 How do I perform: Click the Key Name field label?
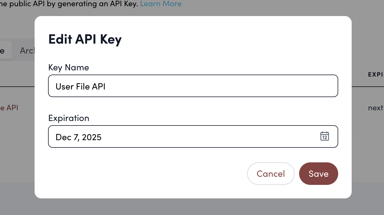[69, 67]
